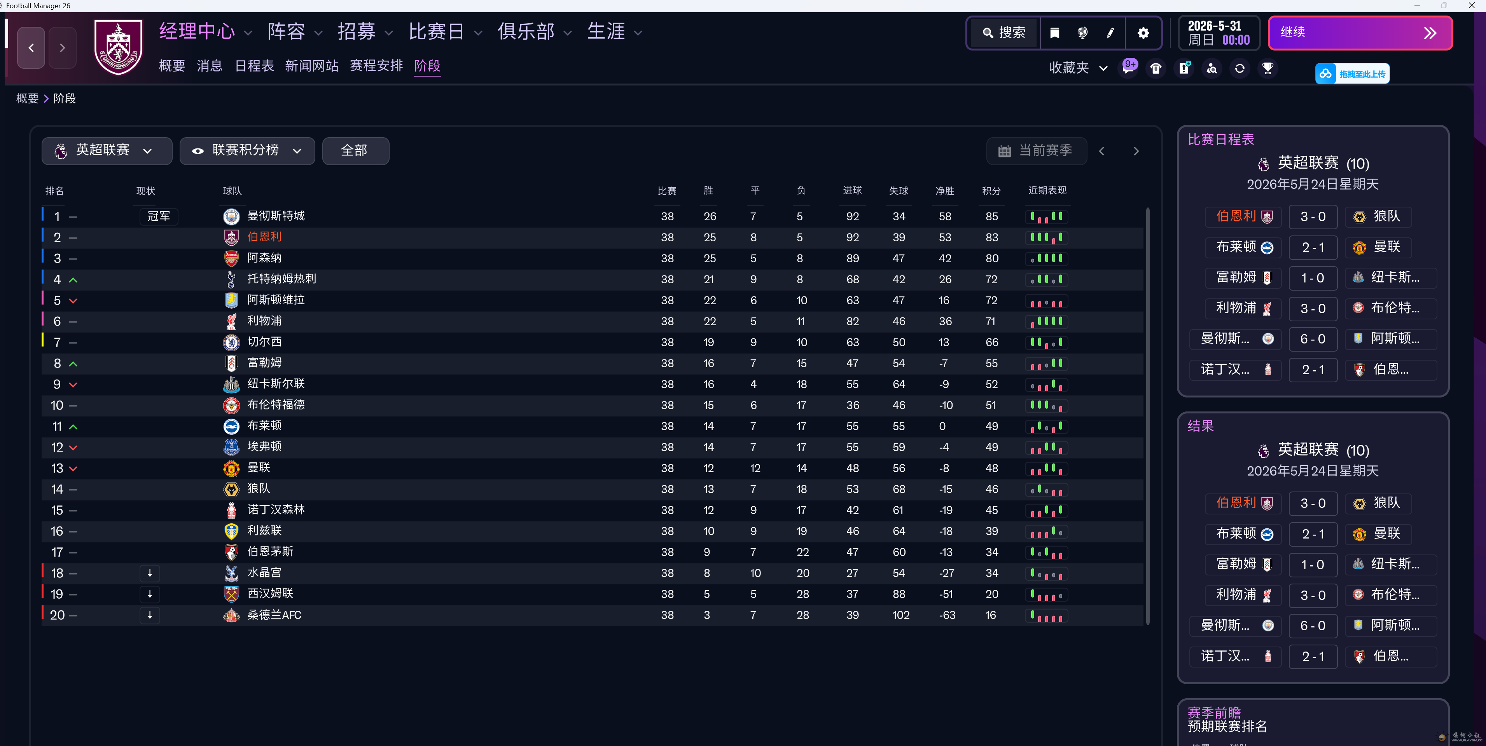Viewport: 1486px width, 746px height.
Task: Click relegation arrow icon for 桑德兰AFC
Action: coord(150,615)
